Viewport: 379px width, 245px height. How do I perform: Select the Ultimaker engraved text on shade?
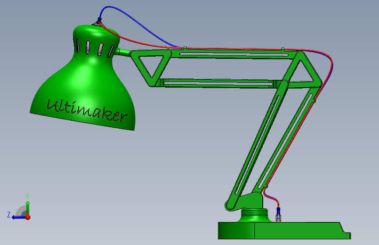87,110
